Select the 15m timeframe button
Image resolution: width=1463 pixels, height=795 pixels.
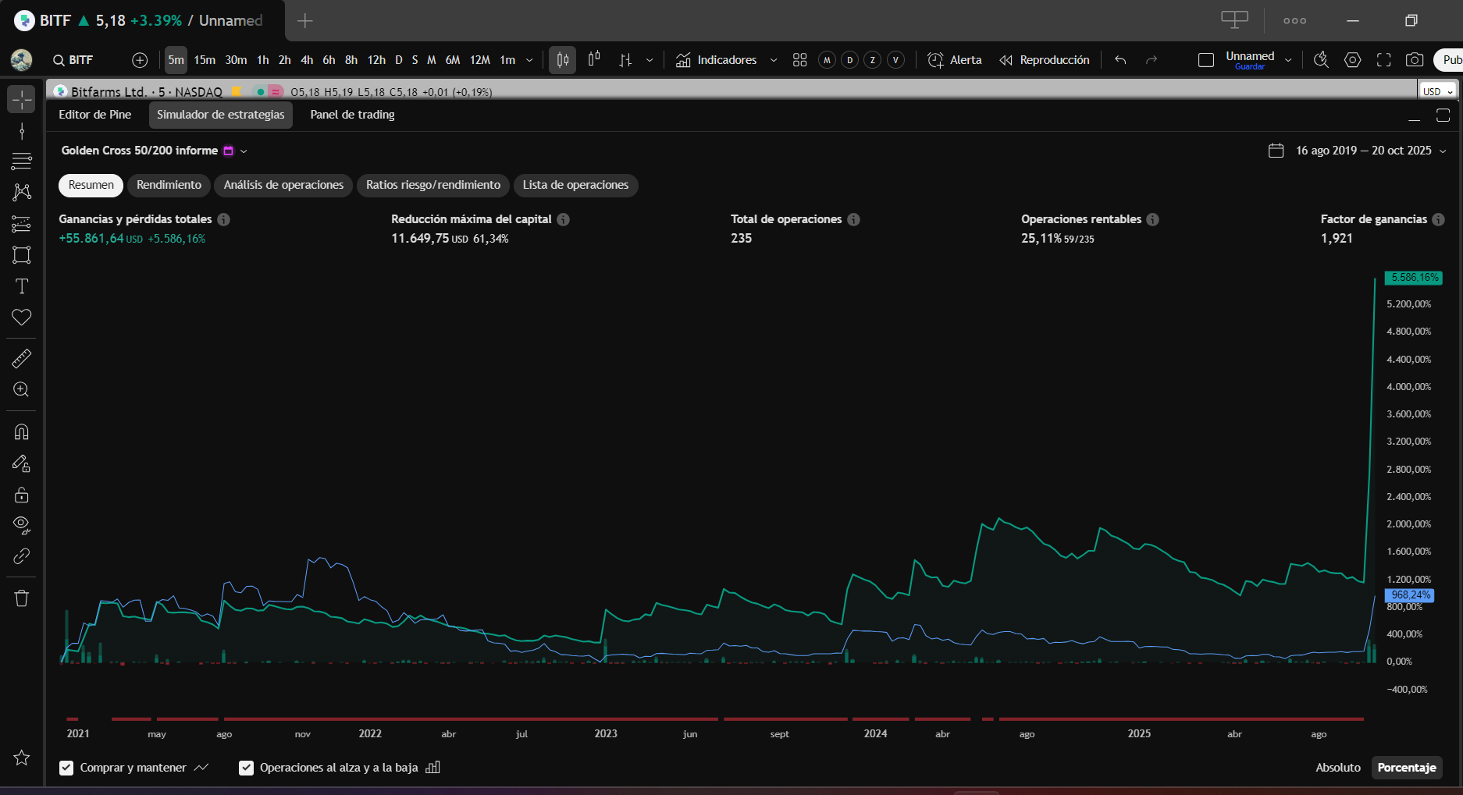point(205,60)
